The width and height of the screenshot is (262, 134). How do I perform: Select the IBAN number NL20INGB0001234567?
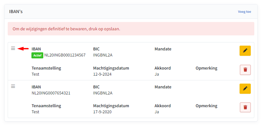(65, 55)
